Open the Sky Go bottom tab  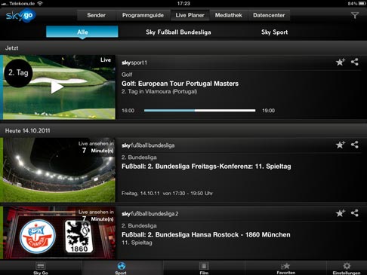[41, 268]
